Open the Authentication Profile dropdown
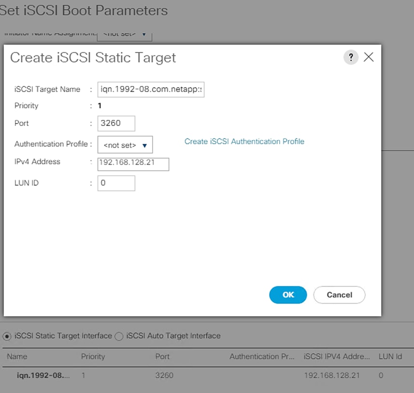Screen dimensions: 414x393 [125, 145]
